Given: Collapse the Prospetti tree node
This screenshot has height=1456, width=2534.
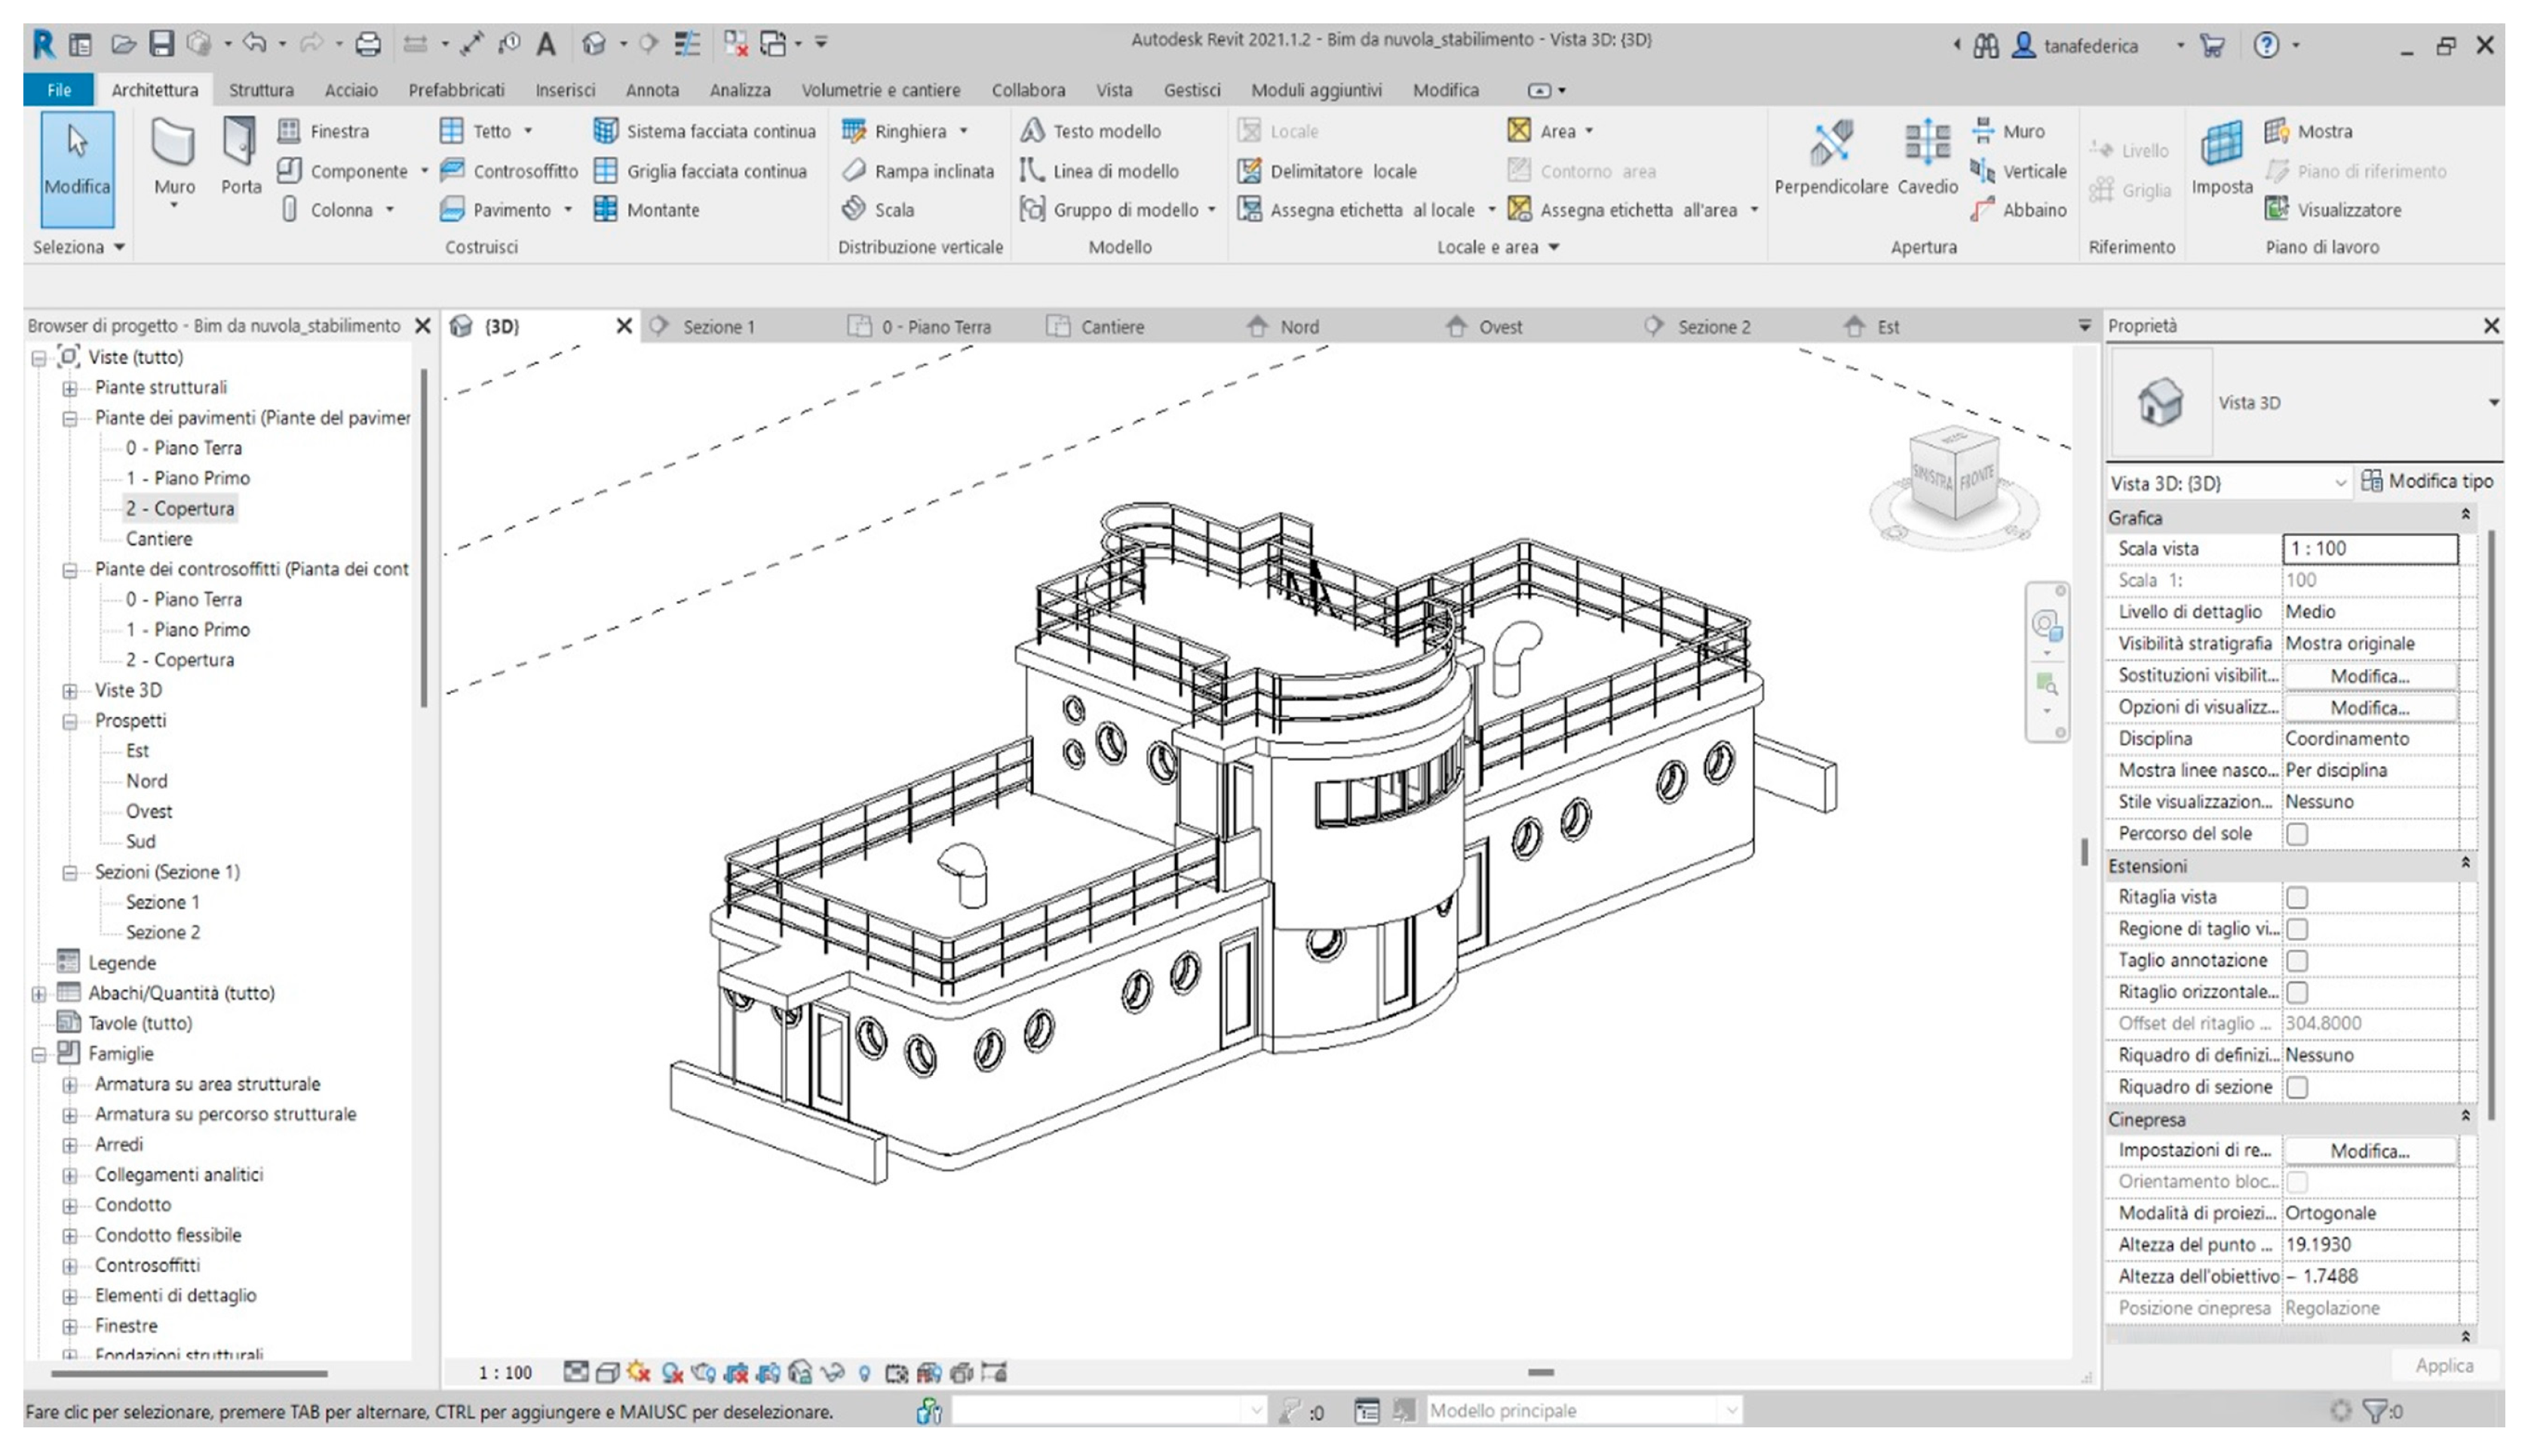Looking at the screenshot, I should [70, 721].
